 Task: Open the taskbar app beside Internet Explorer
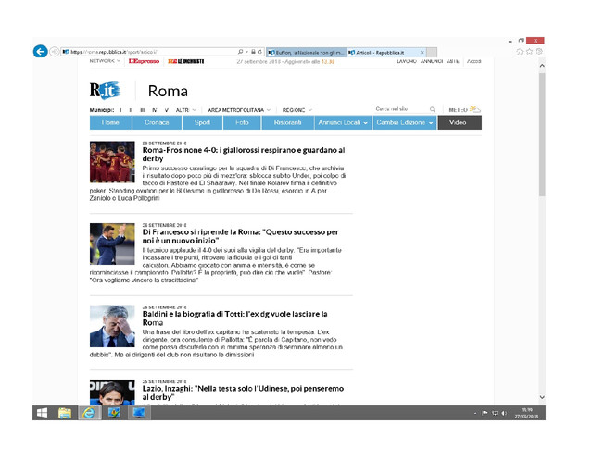[114, 413]
